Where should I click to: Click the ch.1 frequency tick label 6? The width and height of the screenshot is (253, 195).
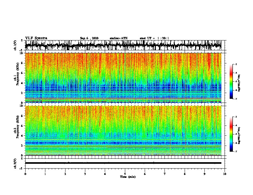tap(22, 73)
